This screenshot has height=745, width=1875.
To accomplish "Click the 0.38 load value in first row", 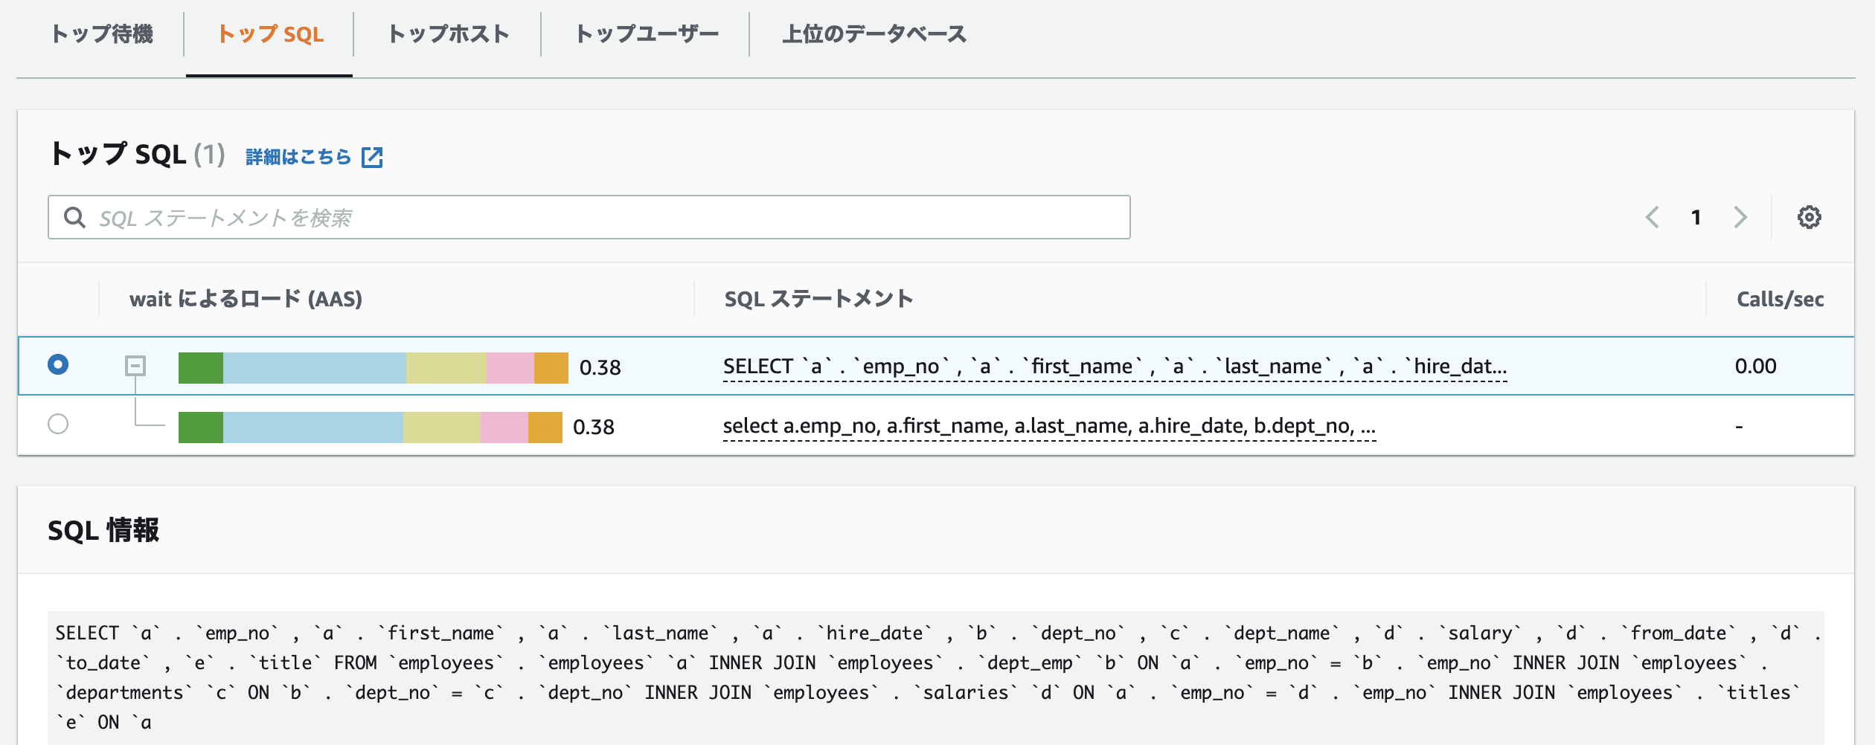I will pyautogui.click(x=600, y=367).
